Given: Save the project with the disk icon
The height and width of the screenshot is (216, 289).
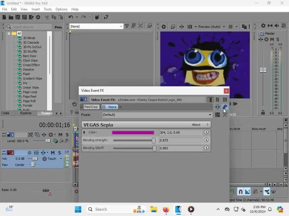Looking at the screenshot, I should [18, 17].
